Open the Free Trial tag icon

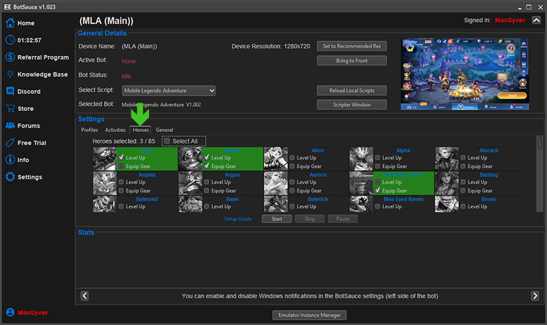(10, 142)
